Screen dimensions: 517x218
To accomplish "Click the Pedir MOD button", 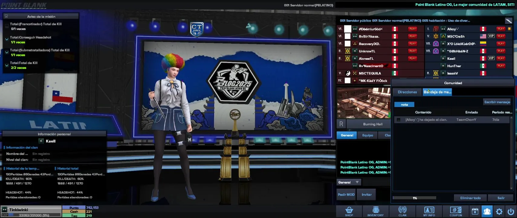I will [346, 194].
